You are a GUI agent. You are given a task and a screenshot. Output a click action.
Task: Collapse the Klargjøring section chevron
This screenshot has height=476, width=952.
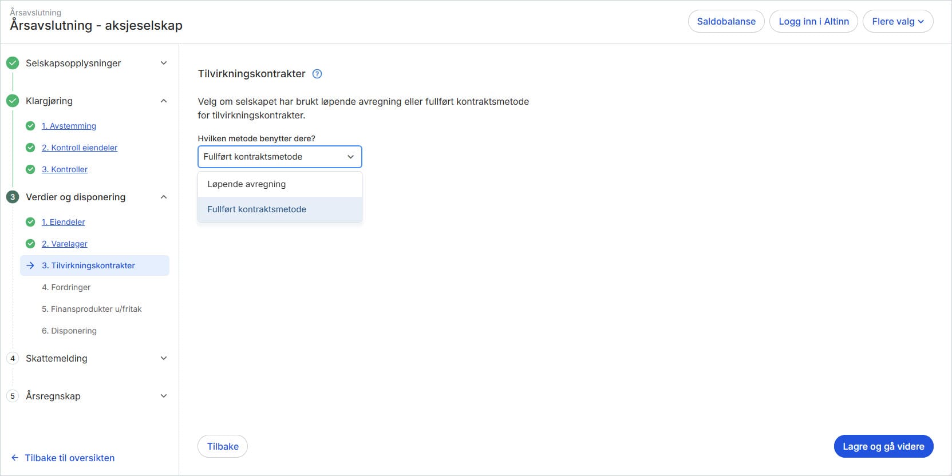(164, 101)
